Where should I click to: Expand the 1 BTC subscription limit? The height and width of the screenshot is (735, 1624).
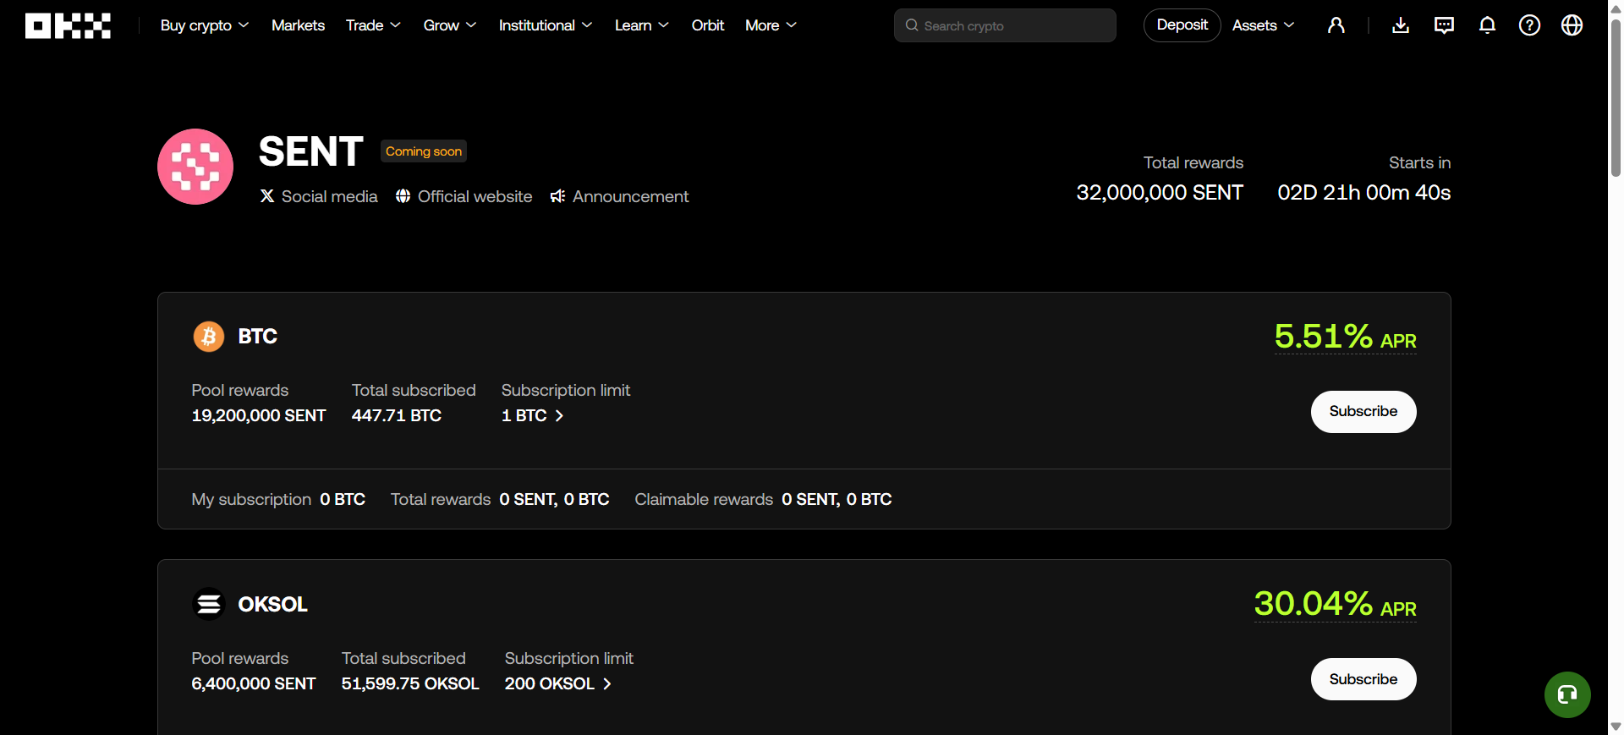(x=533, y=415)
